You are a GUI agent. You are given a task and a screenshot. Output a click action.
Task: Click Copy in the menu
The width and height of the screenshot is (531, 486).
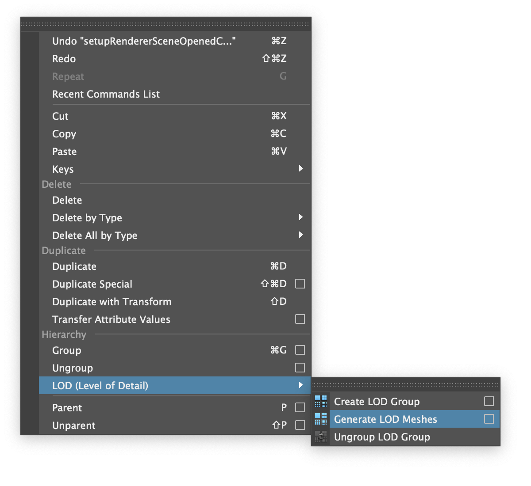[x=64, y=134]
